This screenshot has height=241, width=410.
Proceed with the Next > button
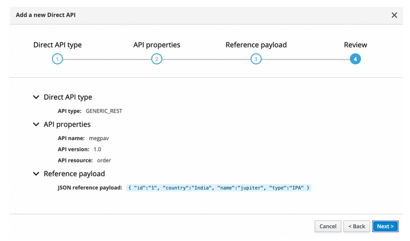pyautogui.click(x=385, y=226)
